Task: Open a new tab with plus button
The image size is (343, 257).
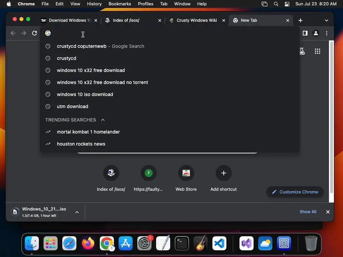Action: pyautogui.click(x=300, y=20)
